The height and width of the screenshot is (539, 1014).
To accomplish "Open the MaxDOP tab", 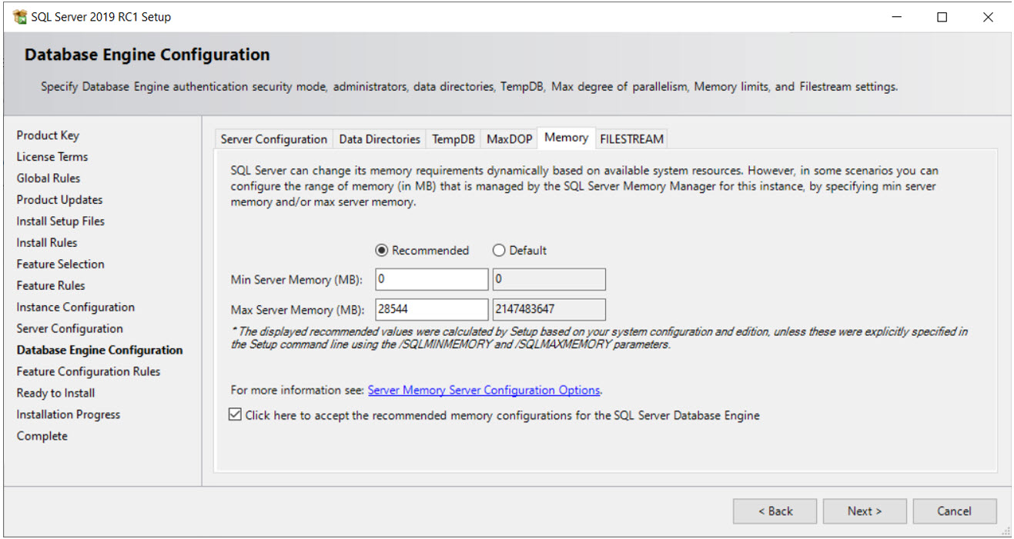I will point(509,138).
